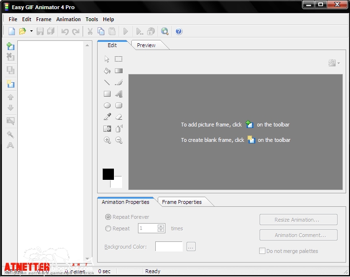This screenshot has width=350, height=277.
Task: Click the Animation Comment button
Action: pos(299,235)
